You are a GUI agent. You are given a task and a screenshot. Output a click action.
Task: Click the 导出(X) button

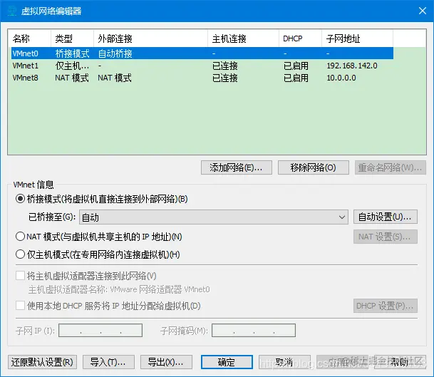(166, 362)
